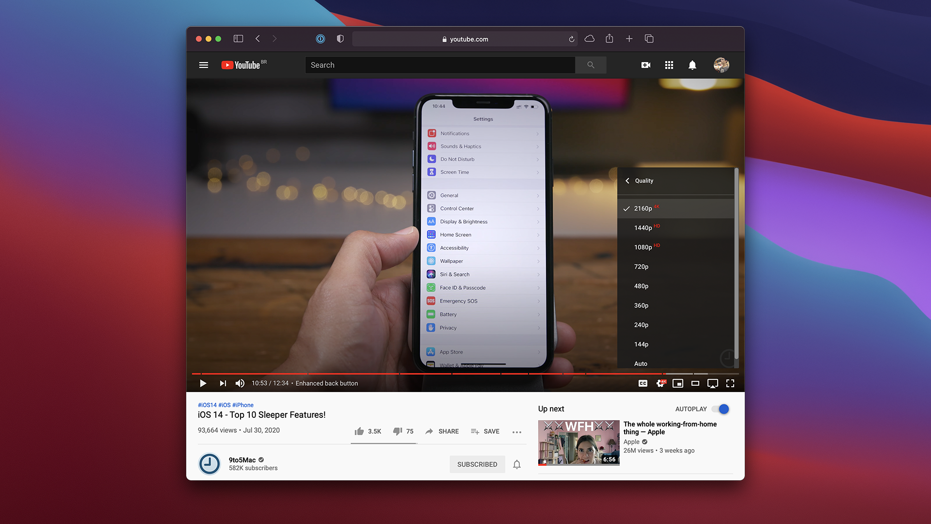The width and height of the screenshot is (931, 524).
Task: Open the Settings menu item in iOS
Action: coord(483,119)
